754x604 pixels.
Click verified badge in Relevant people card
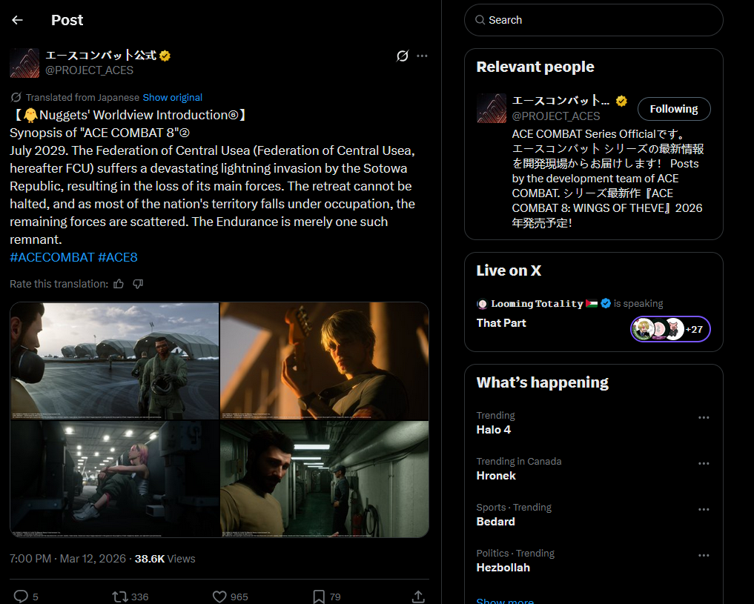tap(621, 101)
